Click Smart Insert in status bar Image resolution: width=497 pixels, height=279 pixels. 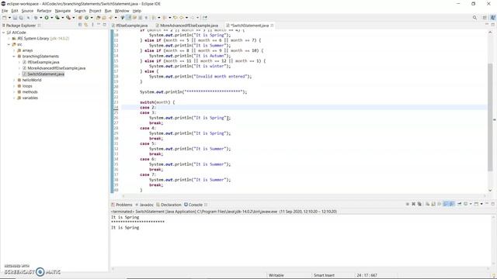point(324,275)
